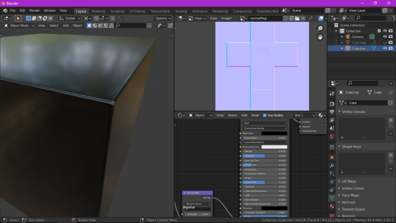This screenshot has width=396, height=223.
Task: Click the Base Color swatch
Action: pyautogui.click(x=274, y=133)
